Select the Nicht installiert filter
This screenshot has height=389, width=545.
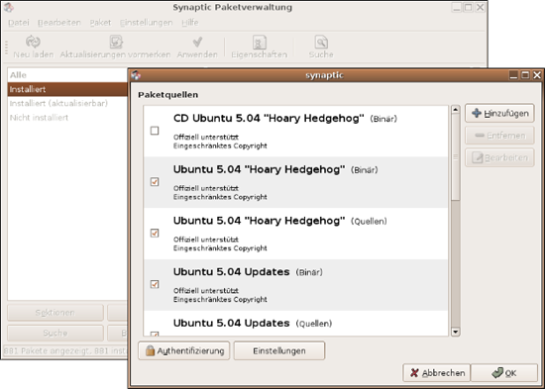[x=67, y=118]
